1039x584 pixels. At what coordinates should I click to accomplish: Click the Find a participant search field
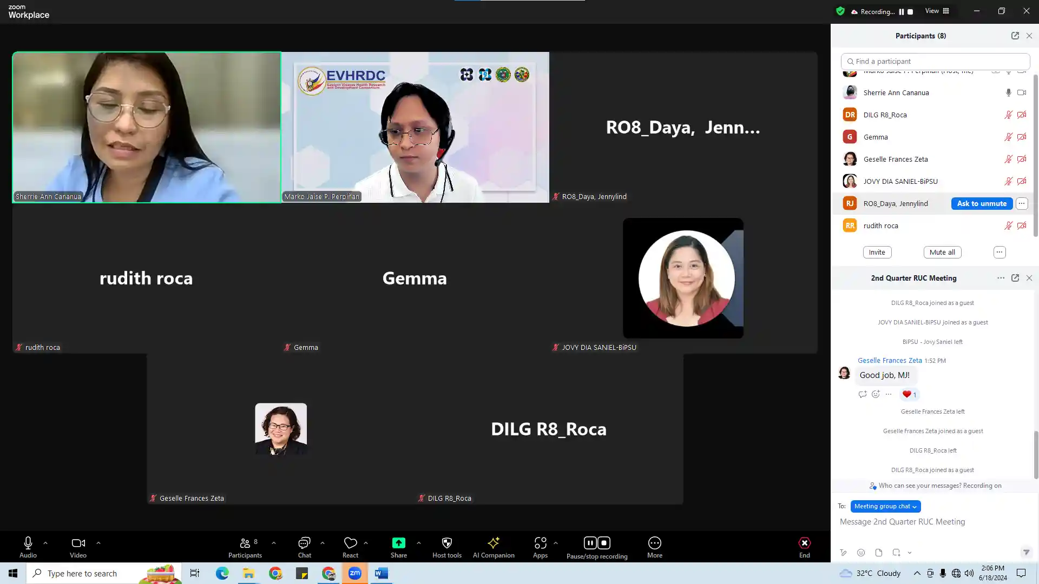coord(935,62)
